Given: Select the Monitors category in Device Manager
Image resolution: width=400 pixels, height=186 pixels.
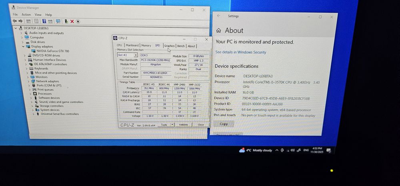Looking at the screenshot, I should [x=41, y=77].
